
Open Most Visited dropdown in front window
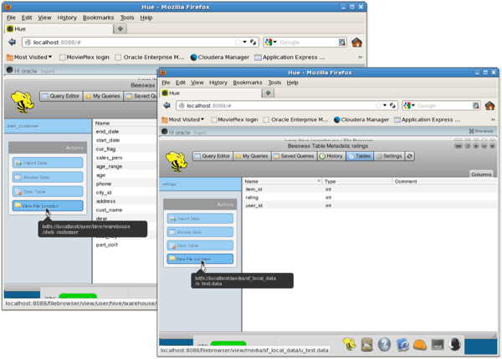pyautogui.click(x=183, y=119)
